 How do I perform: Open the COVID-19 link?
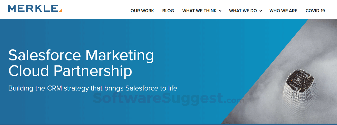(x=315, y=11)
